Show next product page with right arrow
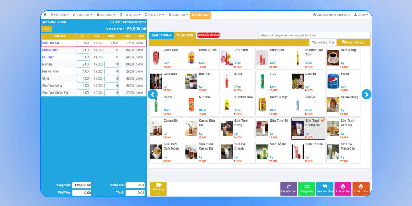 tap(366, 94)
